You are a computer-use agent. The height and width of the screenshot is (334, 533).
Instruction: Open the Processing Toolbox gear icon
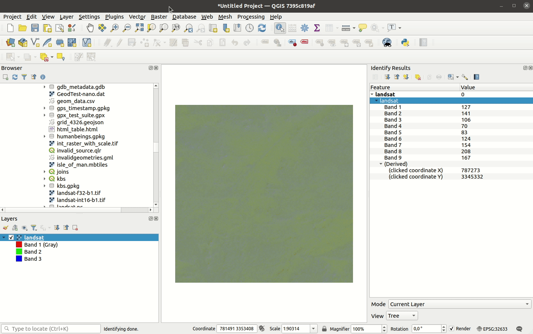pos(305,28)
